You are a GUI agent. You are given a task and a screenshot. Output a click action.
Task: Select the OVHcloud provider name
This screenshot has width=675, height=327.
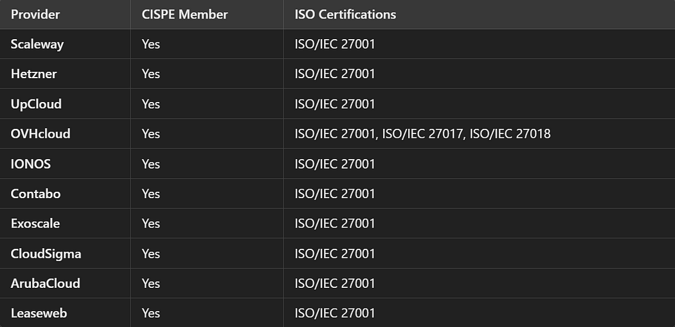point(40,134)
